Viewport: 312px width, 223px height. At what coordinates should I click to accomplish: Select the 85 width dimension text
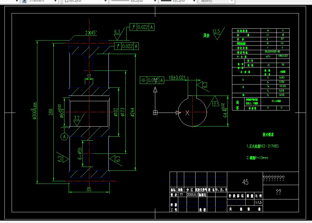pyautogui.click(x=89, y=189)
